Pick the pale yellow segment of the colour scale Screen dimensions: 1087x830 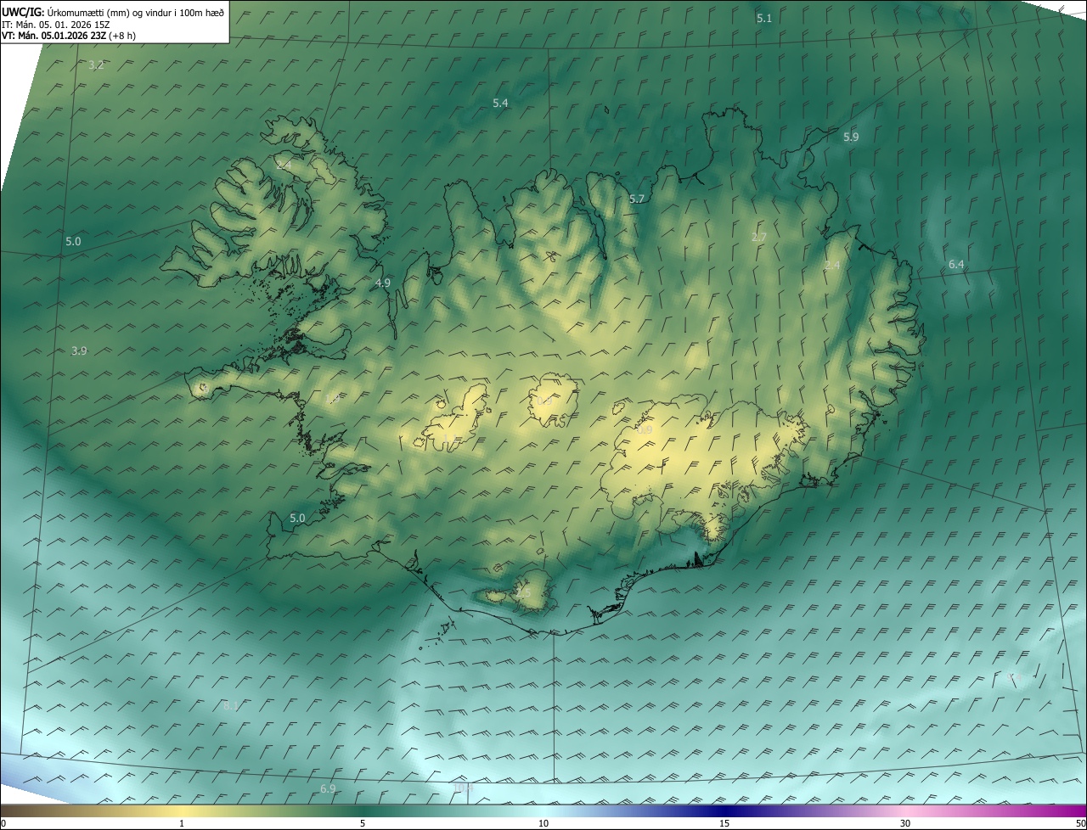click(x=183, y=810)
